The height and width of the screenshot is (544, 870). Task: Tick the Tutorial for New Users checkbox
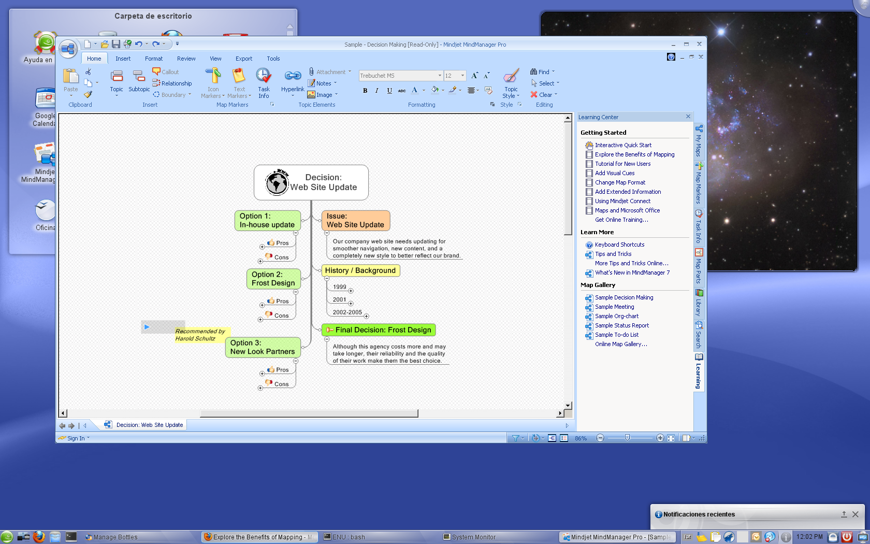tap(589, 164)
